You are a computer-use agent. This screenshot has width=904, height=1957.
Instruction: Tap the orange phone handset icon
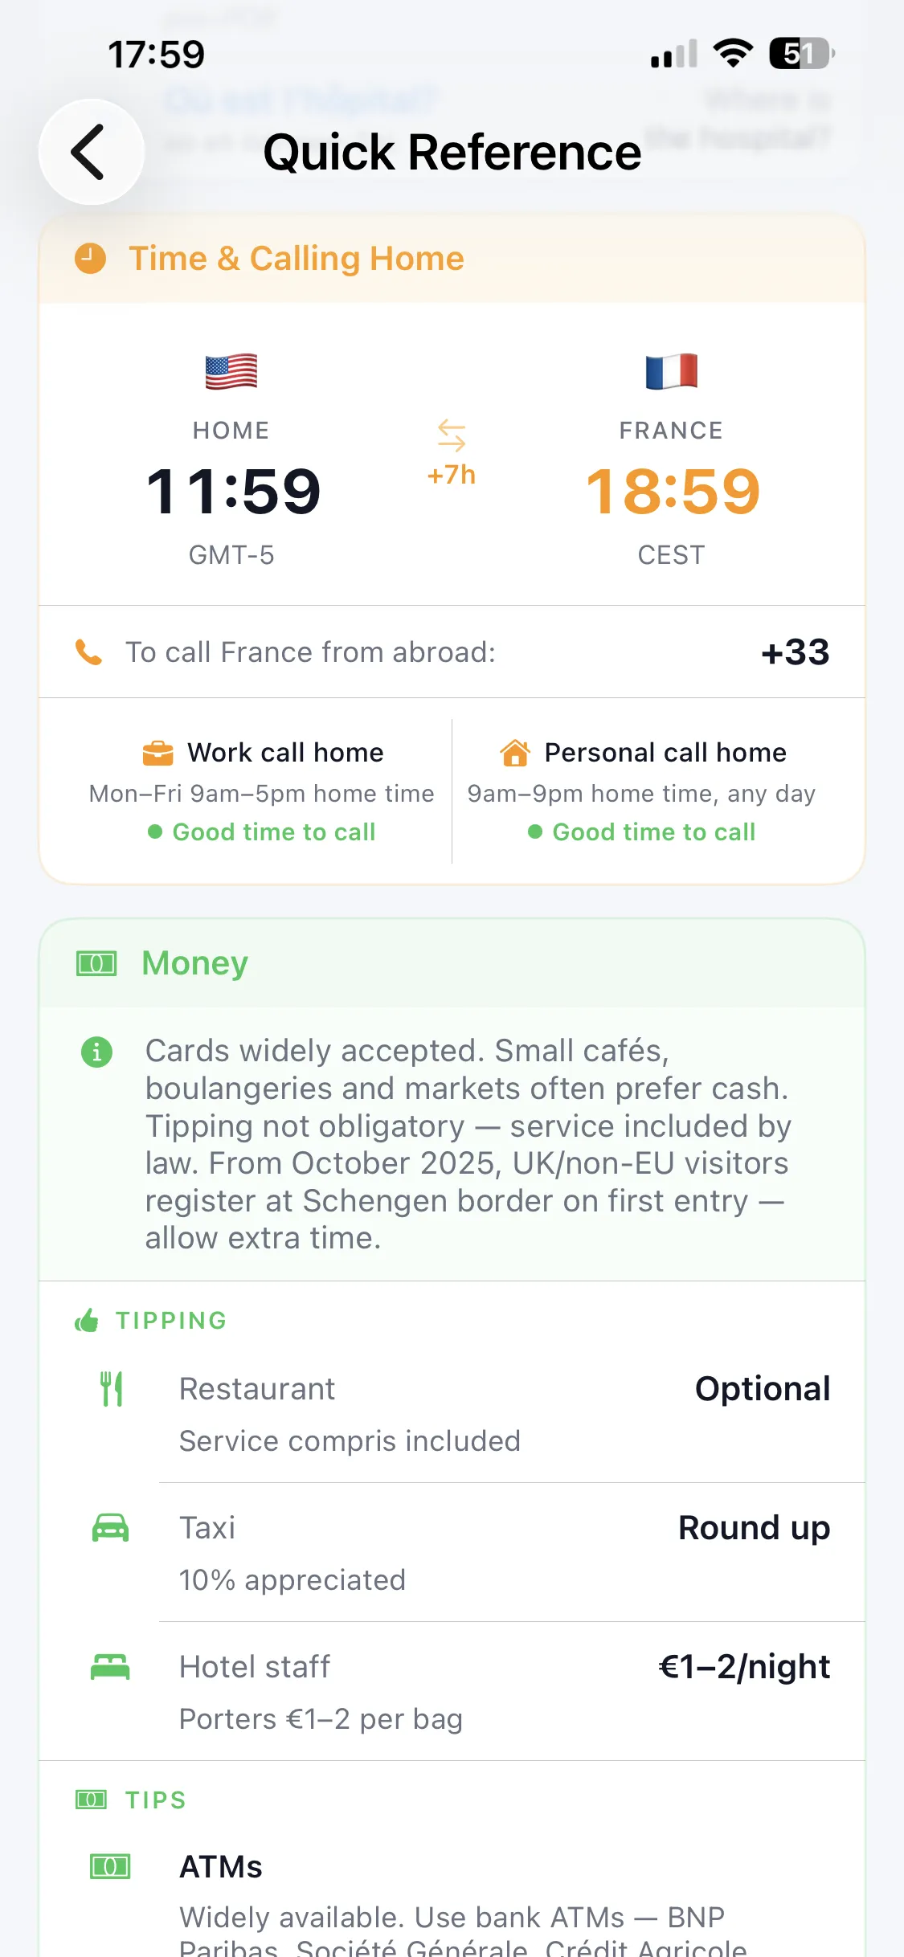88,652
